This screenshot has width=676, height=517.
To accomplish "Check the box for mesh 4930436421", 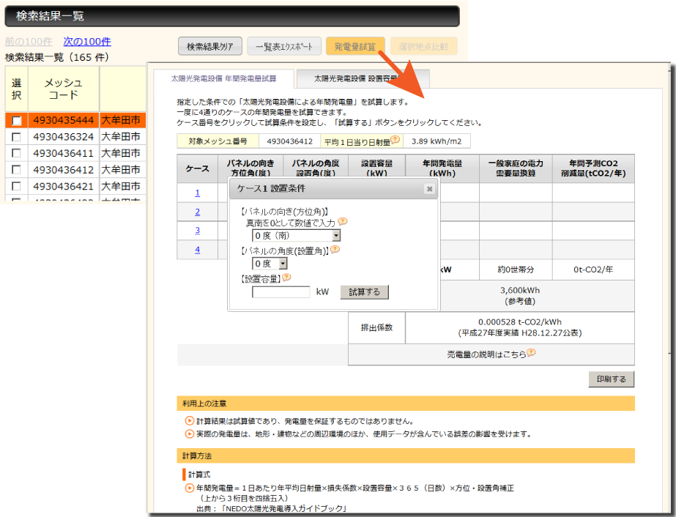I will coord(16,186).
